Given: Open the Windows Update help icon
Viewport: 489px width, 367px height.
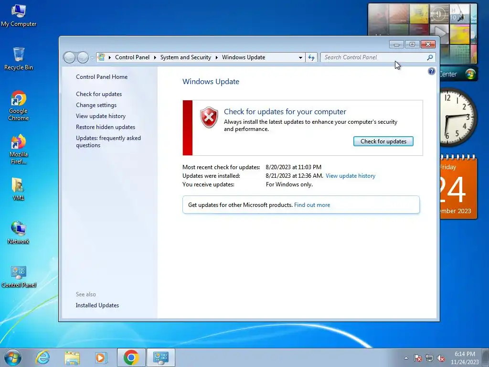Looking at the screenshot, I should point(431,72).
